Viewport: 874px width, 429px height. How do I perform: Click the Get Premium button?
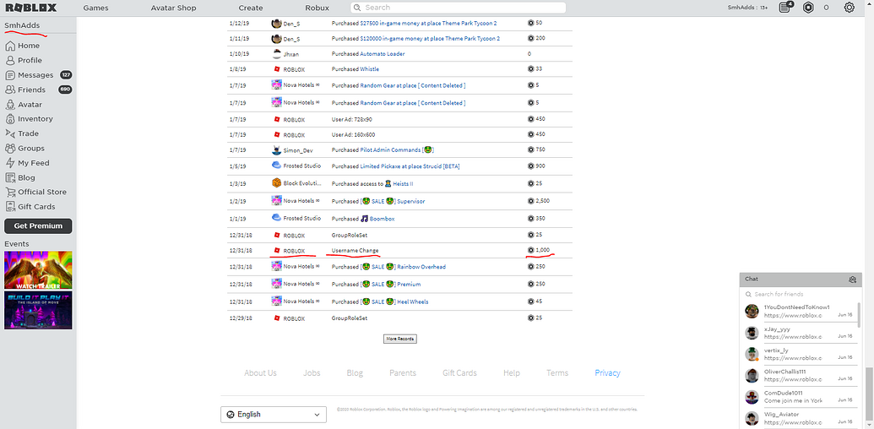[x=38, y=226]
